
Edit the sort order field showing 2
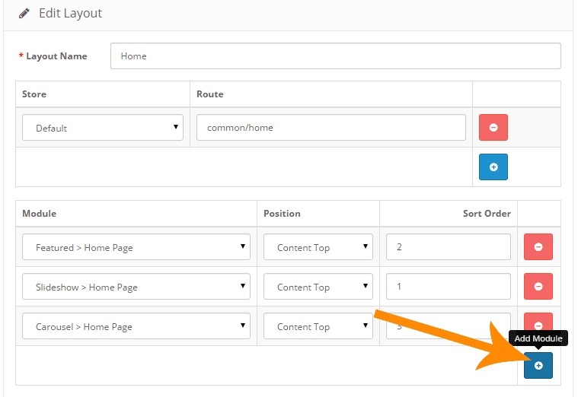(449, 246)
